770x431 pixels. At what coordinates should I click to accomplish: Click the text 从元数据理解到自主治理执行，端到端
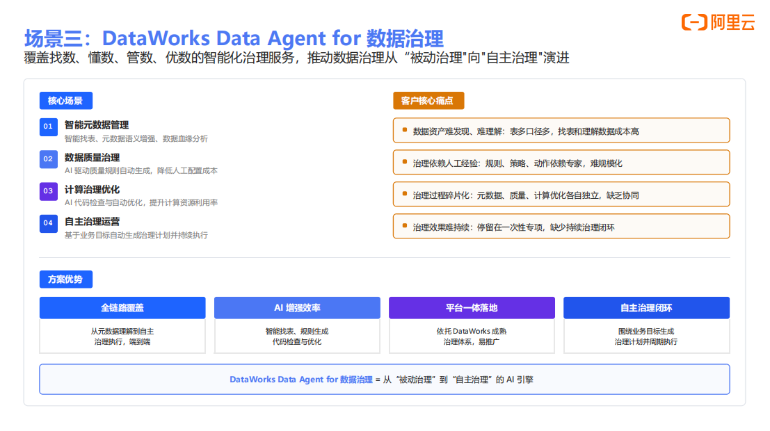tap(122, 336)
